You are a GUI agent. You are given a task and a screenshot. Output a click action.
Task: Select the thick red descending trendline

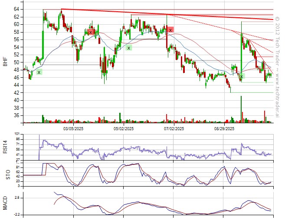[174, 14]
